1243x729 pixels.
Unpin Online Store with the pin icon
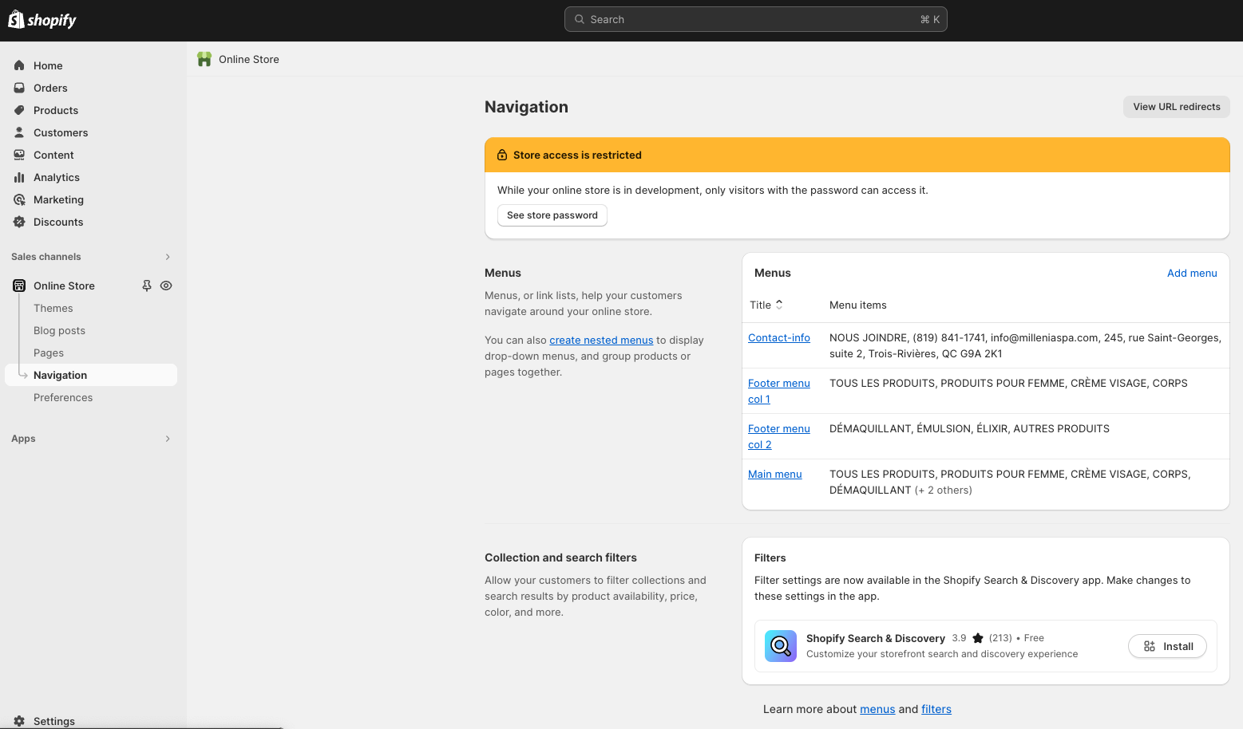click(147, 286)
